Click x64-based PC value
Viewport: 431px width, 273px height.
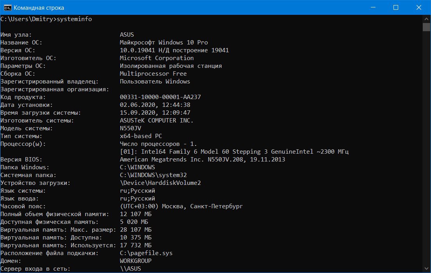pyautogui.click(x=141, y=136)
